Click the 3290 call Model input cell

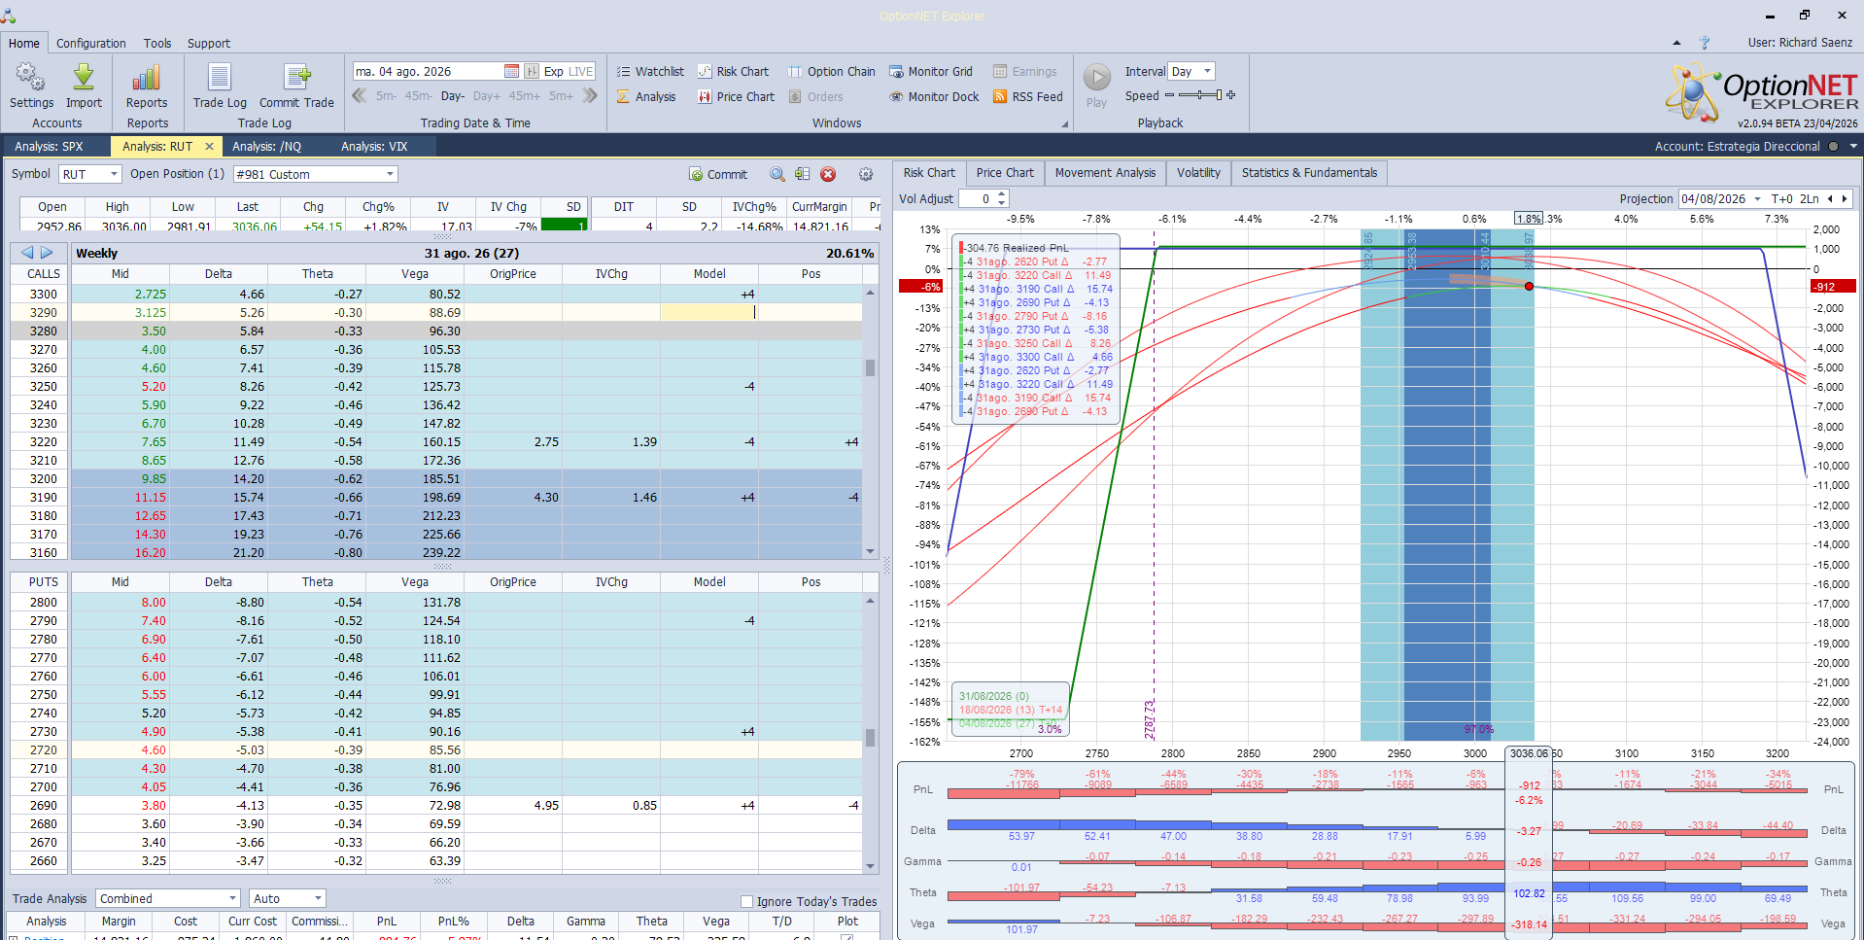[708, 312]
